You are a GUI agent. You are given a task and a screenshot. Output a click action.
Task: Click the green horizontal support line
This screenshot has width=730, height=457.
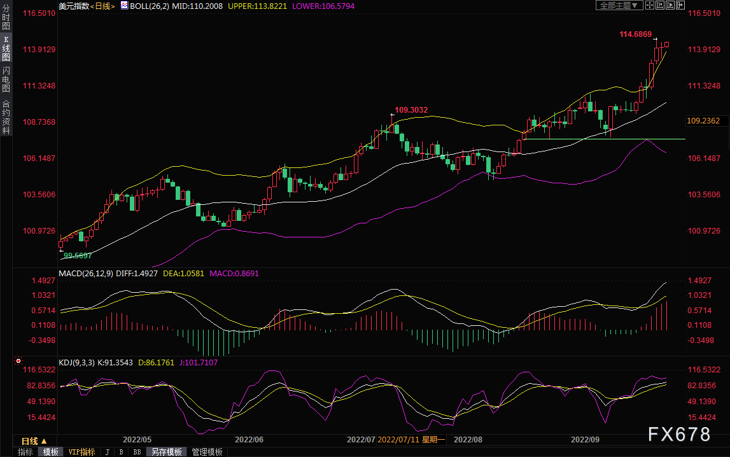tap(604, 139)
